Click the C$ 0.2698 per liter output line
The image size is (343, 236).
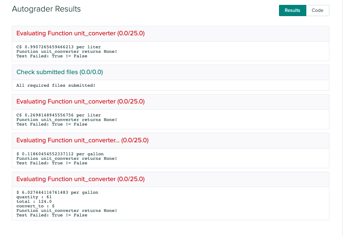tap(58, 115)
